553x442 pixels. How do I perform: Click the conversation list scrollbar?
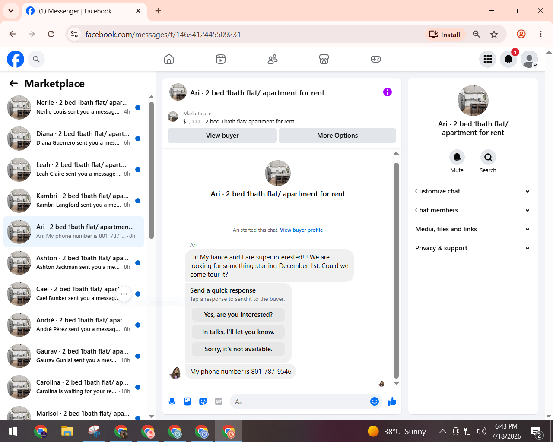coord(151,170)
